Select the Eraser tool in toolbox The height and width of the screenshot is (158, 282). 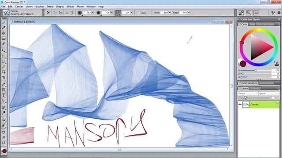pos(4,43)
